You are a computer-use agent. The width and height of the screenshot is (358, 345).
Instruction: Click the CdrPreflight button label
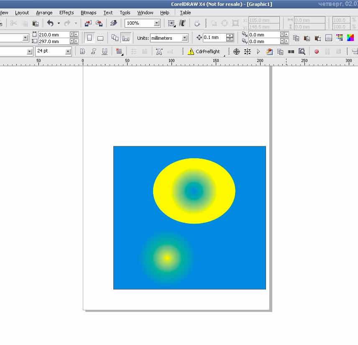207,51
